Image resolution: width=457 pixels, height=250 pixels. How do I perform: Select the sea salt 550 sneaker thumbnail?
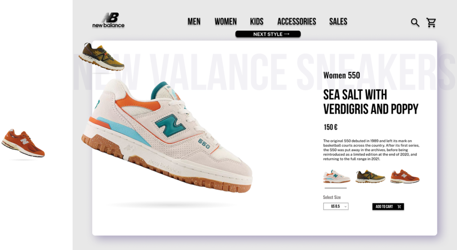337,176
